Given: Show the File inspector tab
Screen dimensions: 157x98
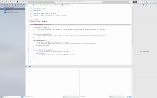Looking at the screenshot, I should point(143,5).
